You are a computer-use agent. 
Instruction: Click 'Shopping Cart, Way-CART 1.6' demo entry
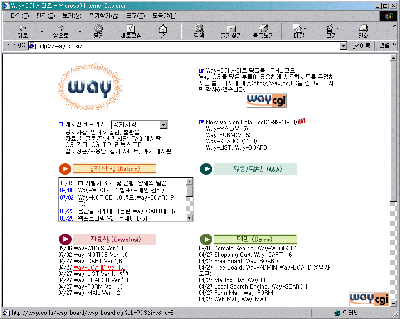[x=253, y=255]
